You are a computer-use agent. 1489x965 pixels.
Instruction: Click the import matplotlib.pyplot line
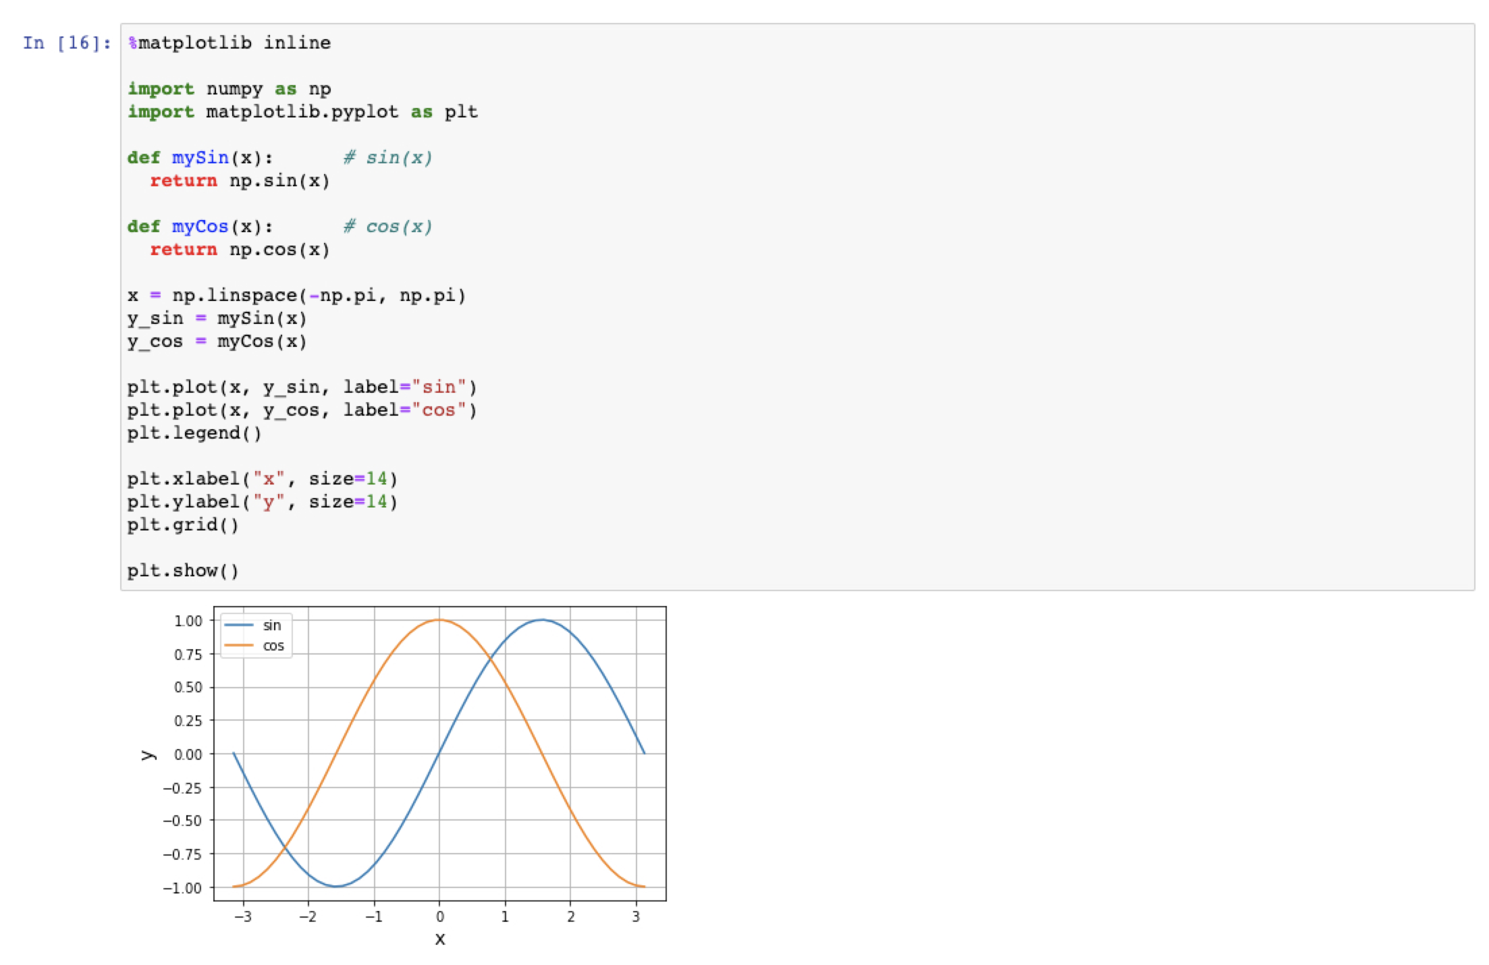(x=302, y=112)
